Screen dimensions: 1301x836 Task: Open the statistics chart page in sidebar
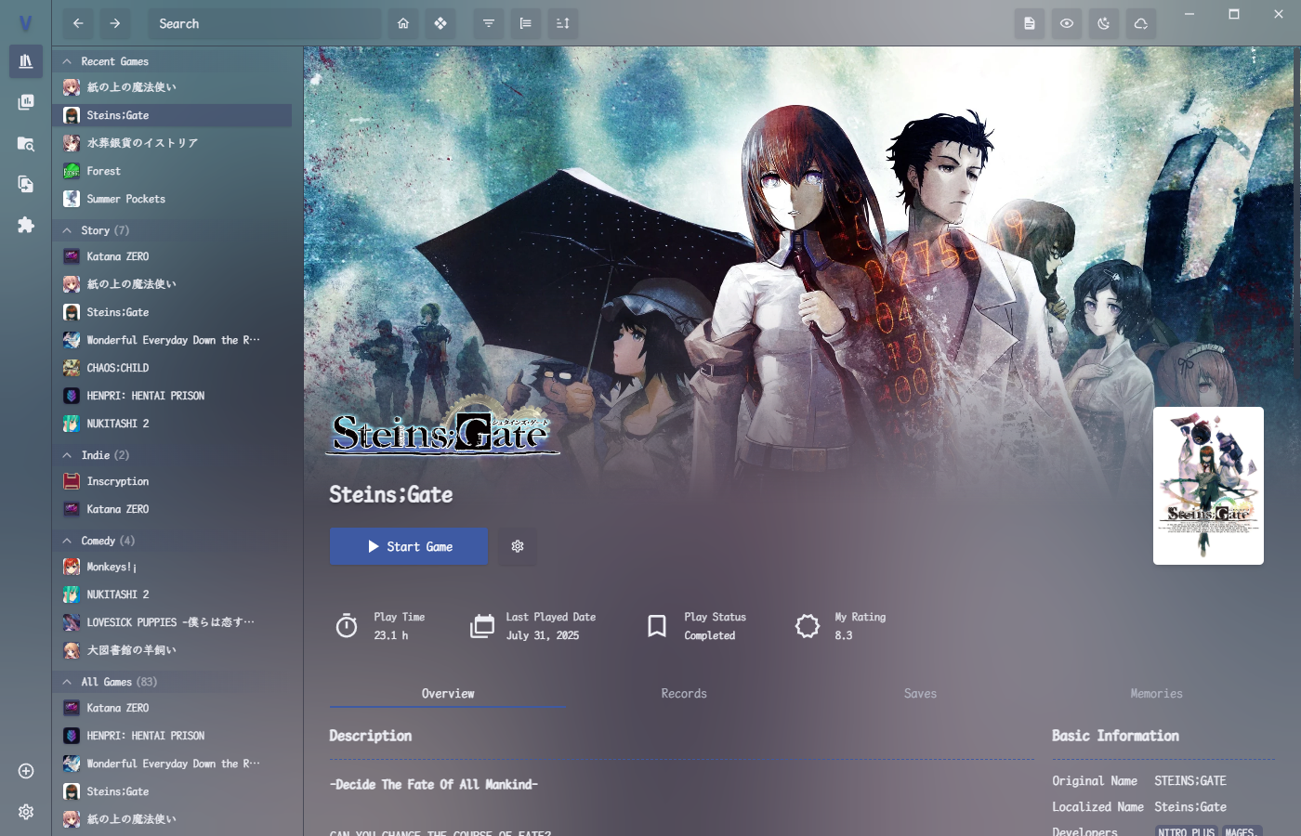pos(26,102)
